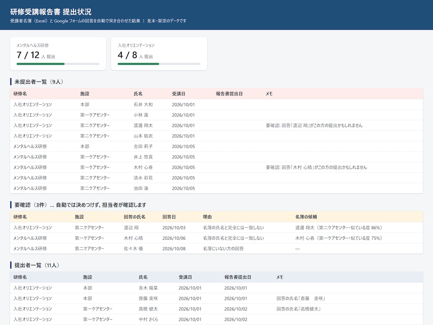Click the name 池田 湊
The image size is (433, 325).
[141, 188]
